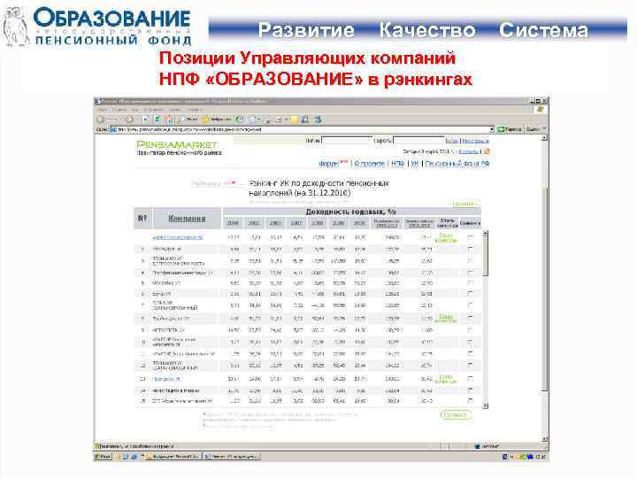Click the Войти login link
The width and height of the screenshot is (637, 478).
point(452,141)
